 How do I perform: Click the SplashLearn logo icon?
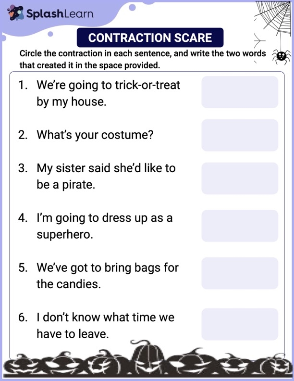tap(16, 13)
